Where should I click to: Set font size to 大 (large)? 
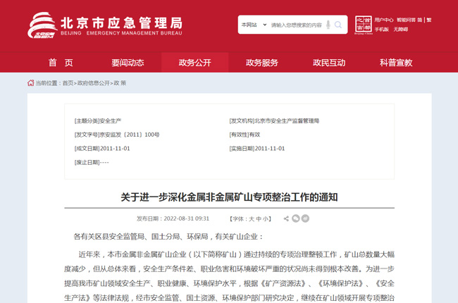pyautogui.click(x=252, y=219)
